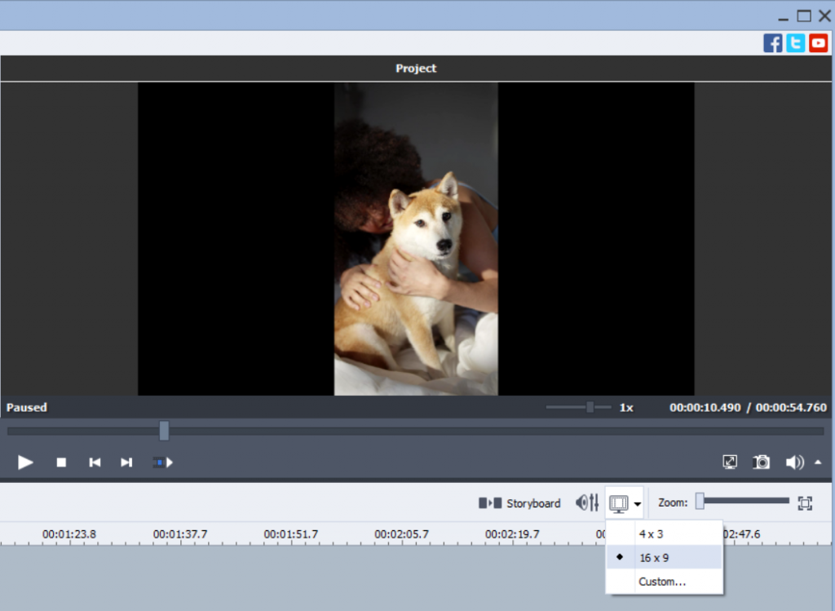Viewport: 835px width, 611px height.
Task: Open the Twitter share icon
Action: coord(796,43)
